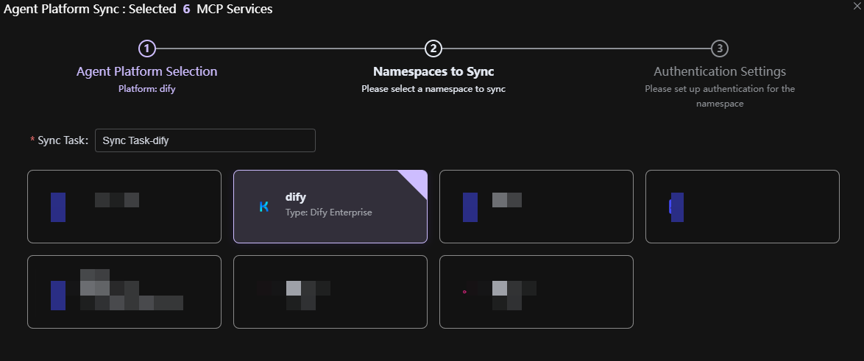864x361 pixels.
Task: Click the "Type: Dify Enterprise" text
Action: click(328, 212)
